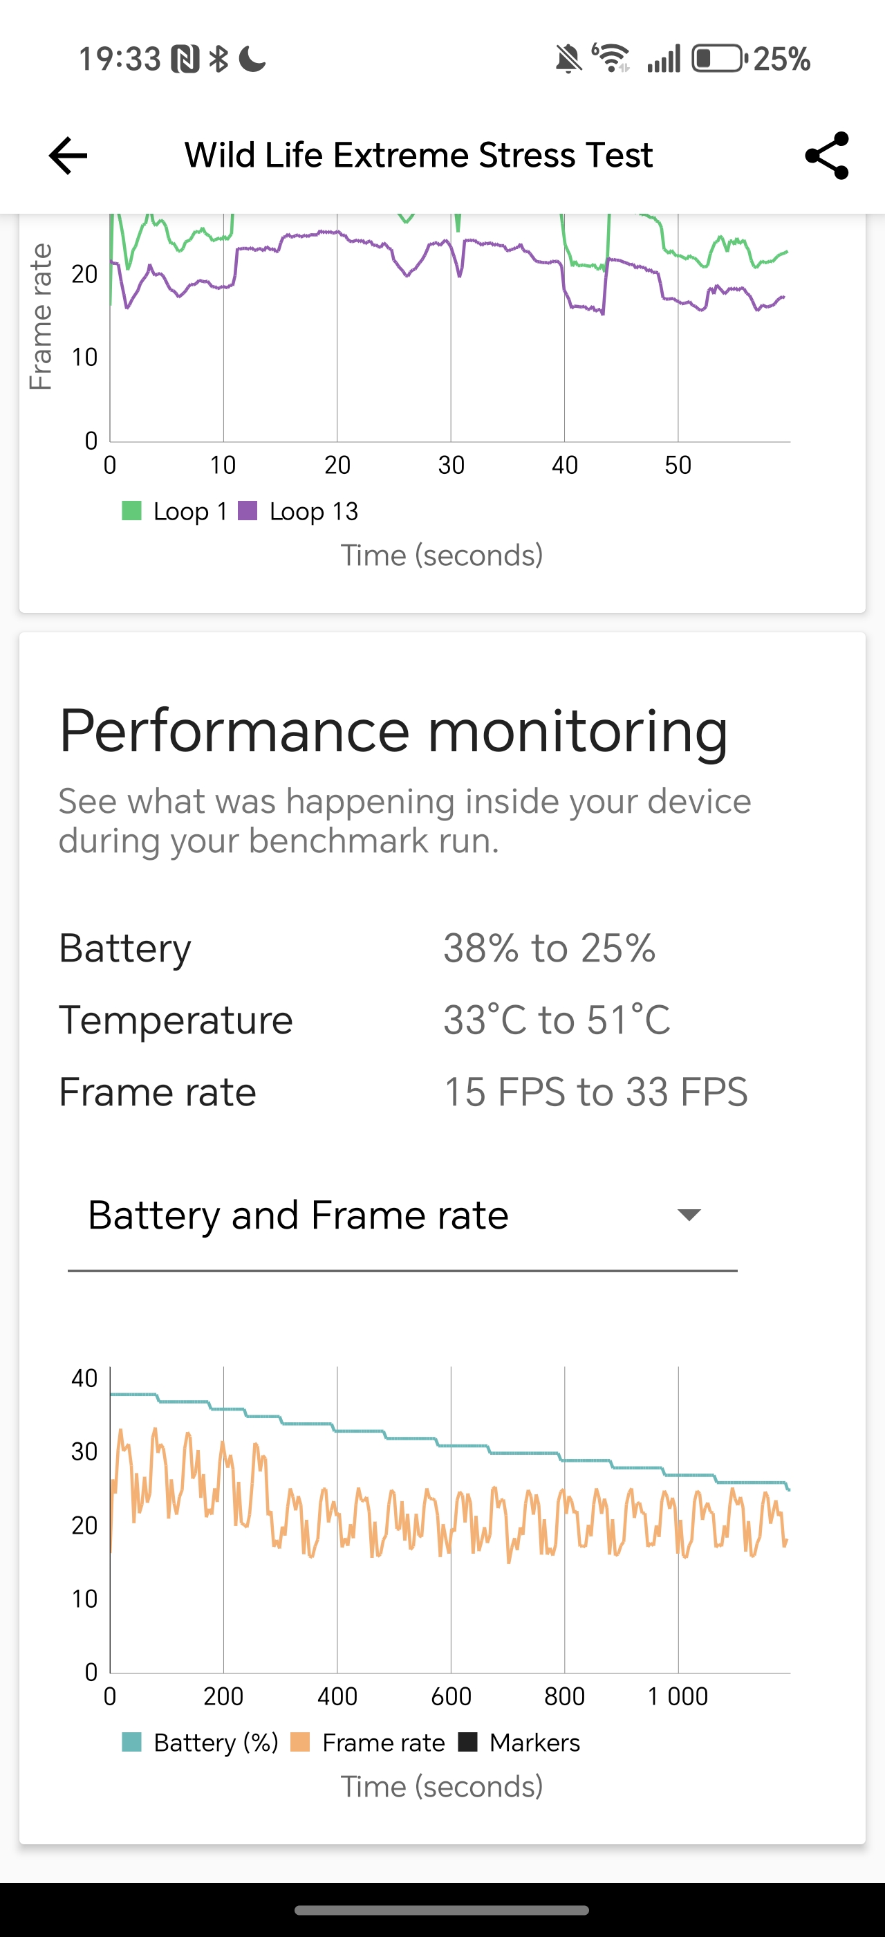Tap the Bluetooth status icon
Screen dimensions: 885x1937
pos(218,59)
